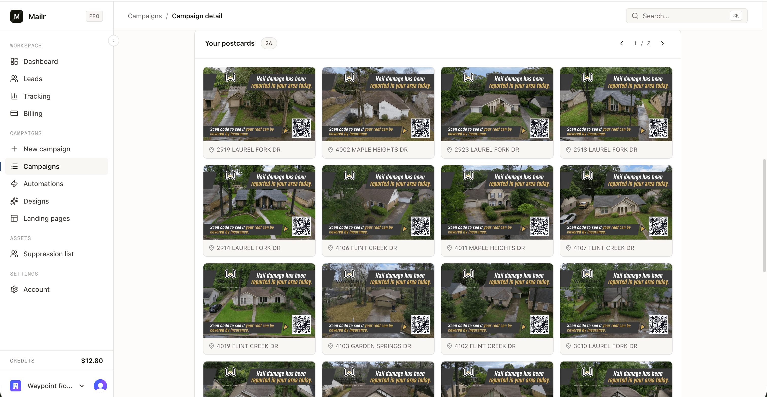767x397 pixels.
Task: Go to the previous postcards page
Action: point(622,43)
